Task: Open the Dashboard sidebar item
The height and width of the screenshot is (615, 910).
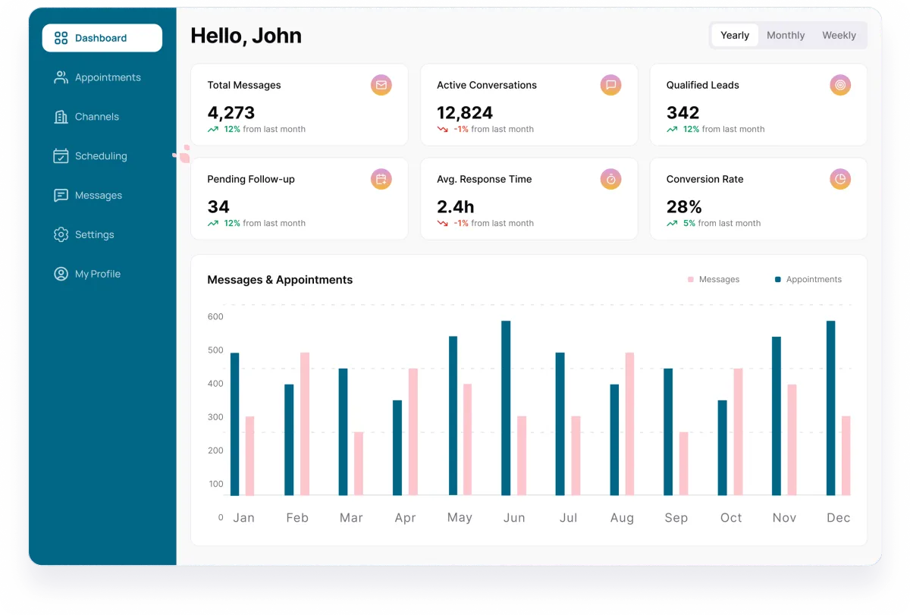Action: coord(102,38)
